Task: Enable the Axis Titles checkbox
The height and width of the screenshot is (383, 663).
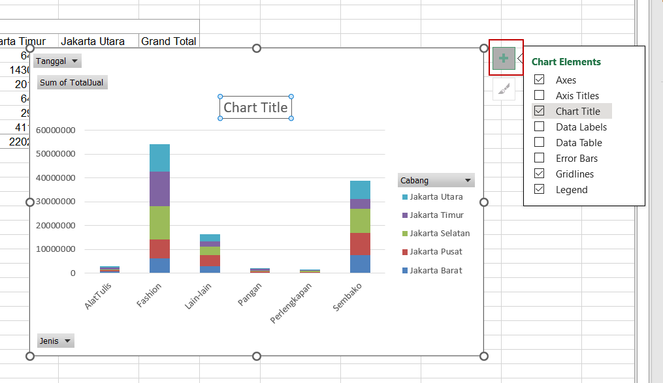Action: 540,95
